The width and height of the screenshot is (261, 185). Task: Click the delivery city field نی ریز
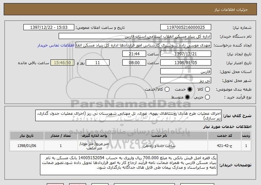186,80
